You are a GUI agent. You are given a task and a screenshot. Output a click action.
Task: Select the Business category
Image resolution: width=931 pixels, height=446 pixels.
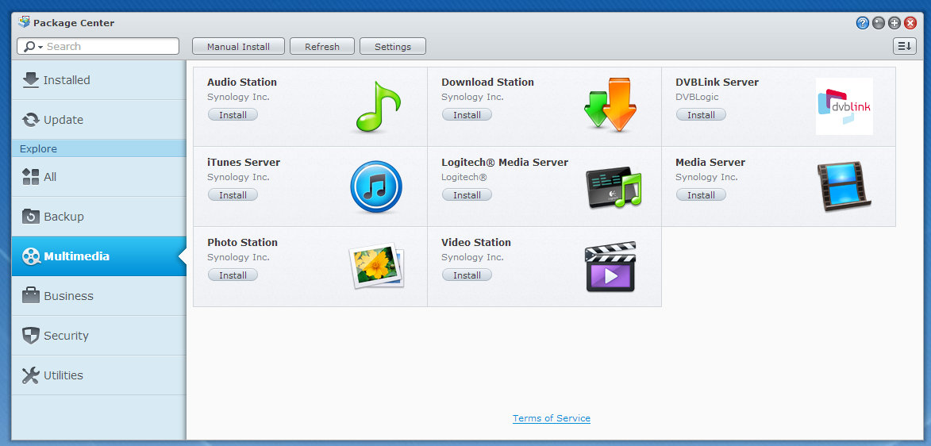click(98, 296)
